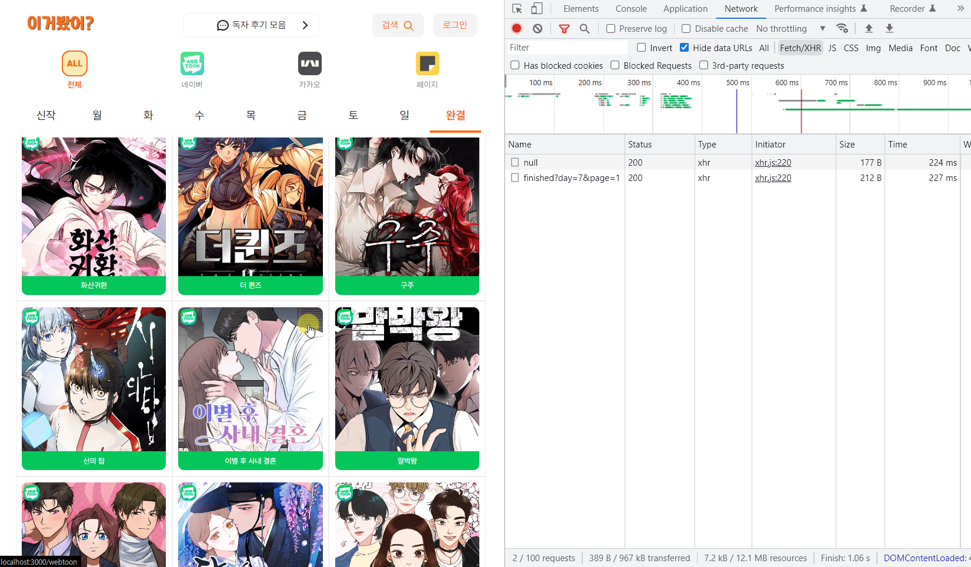Toggle the network filter funnel icon
The height and width of the screenshot is (567, 971).
tap(564, 28)
